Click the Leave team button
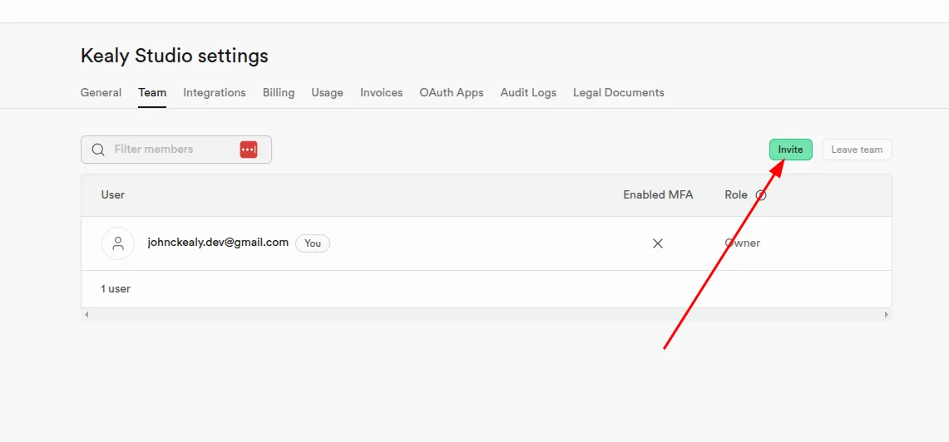The image size is (949, 442). pyautogui.click(x=857, y=150)
